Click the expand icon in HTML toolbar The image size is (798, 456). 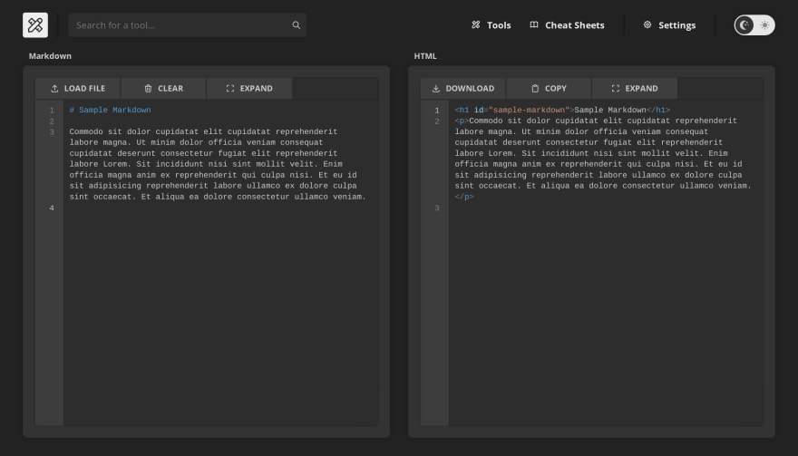tap(616, 89)
